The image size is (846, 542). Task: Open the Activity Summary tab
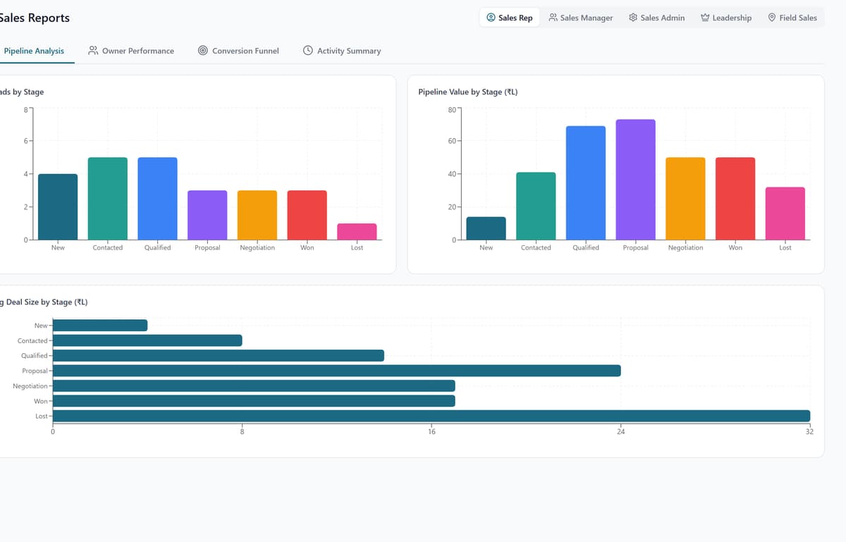click(342, 51)
